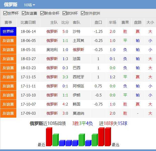Disable the 联合会杯 checkbox
The height and width of the screenshot is (151, 156).
click(42, 13)
